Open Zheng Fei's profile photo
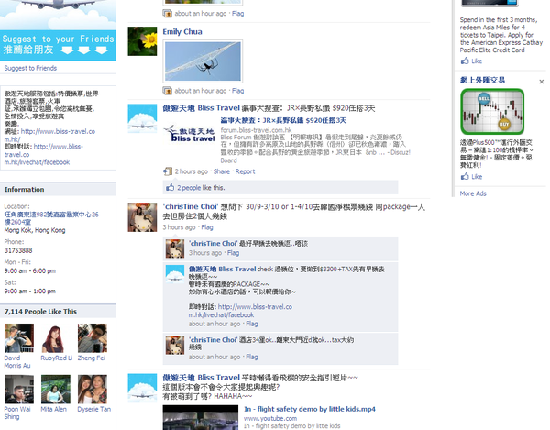This screenshot has width=550, height=430. point(92,336)
